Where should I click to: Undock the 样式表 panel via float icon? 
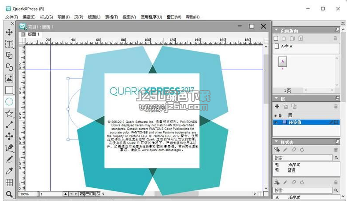[337, 141]
